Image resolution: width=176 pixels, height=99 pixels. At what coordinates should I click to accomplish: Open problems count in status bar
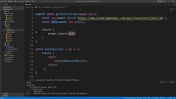click(x=2, y=98)
